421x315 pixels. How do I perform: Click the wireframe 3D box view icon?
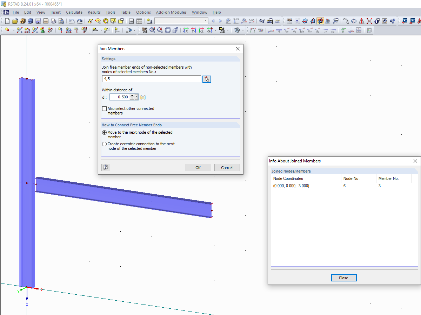[x=168, y=30]
